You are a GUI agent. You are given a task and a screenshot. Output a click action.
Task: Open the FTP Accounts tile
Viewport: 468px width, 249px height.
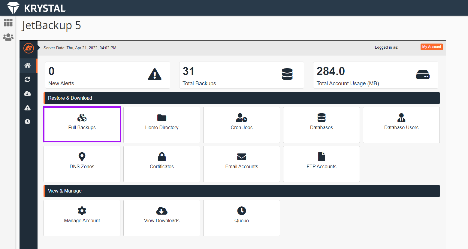tap(322, 164)
